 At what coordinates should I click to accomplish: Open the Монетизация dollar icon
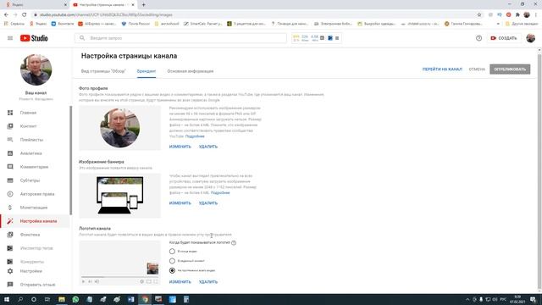[10, 208]
